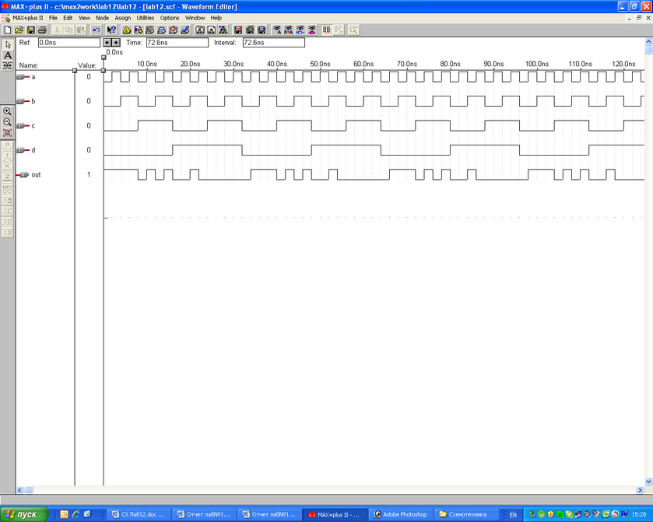Open the Node menu
653x522 pixels.
click(102, 18)
